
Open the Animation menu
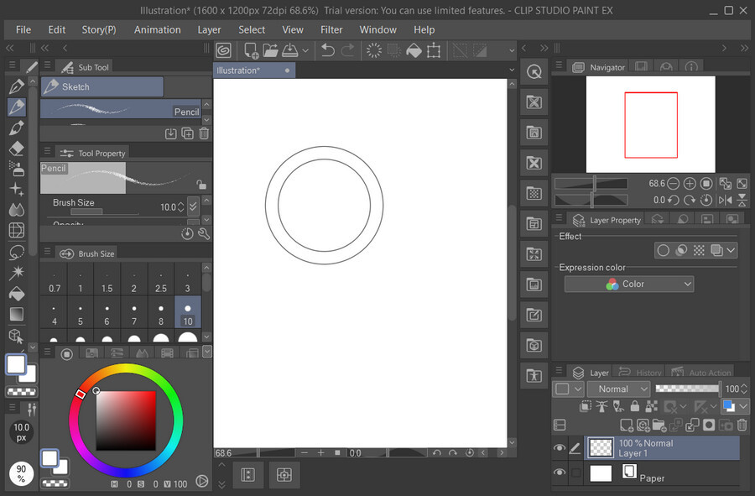[158, 30]
